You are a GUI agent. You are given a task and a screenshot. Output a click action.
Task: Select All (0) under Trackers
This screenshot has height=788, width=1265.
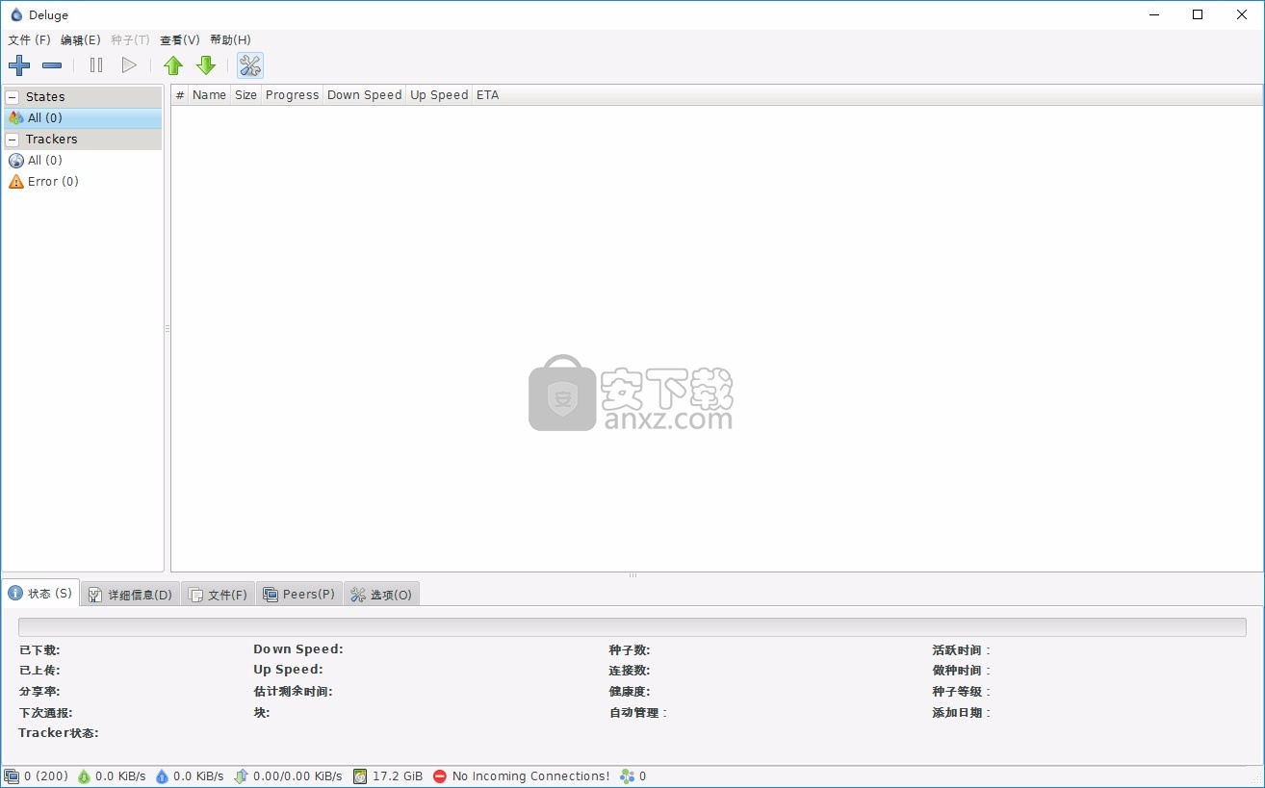click(83, 160)
